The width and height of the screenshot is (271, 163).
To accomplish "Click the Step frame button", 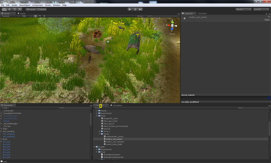I will point(140,9).
